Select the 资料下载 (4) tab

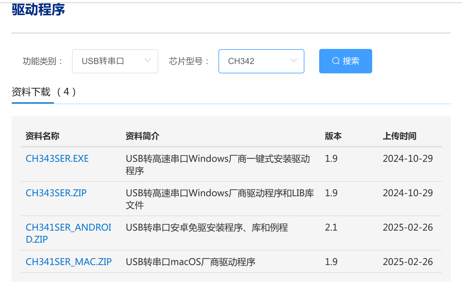point(44,92)
